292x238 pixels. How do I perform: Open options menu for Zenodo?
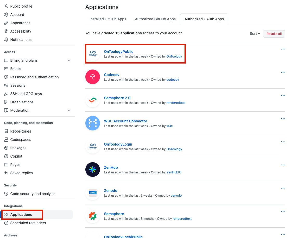tap(283, 188)
